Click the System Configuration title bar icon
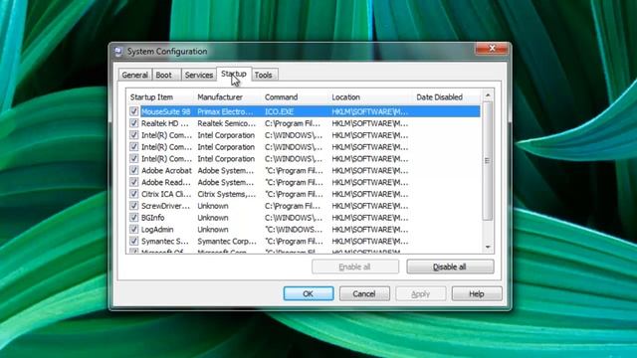 click(118, 51)
